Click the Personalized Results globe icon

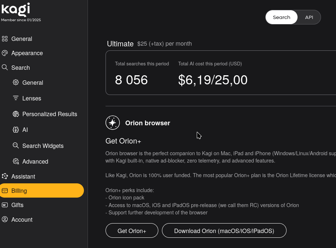(x=16, y=114)
